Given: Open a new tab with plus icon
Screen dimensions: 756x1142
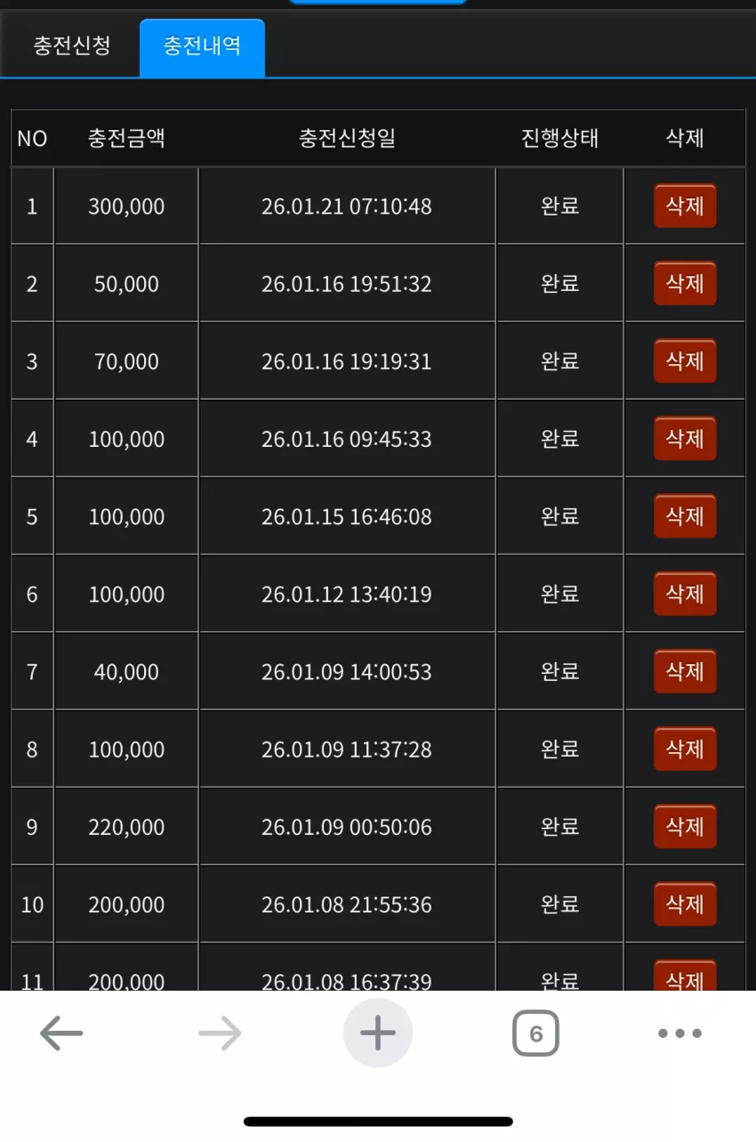Looking at the screenshot, I should (x=378, y=1033).
